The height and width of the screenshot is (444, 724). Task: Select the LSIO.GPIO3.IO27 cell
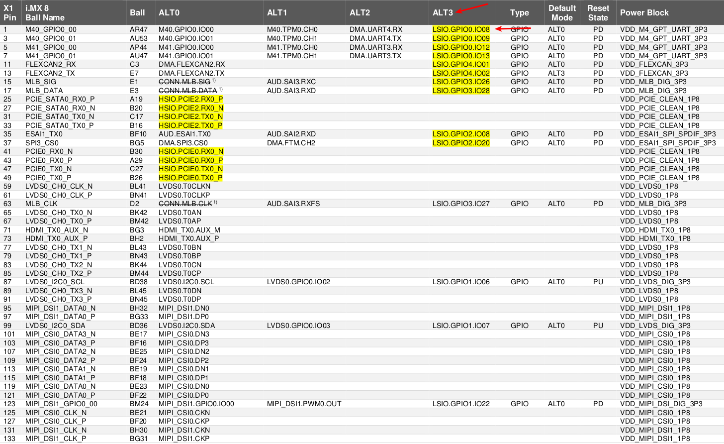pyautogui.click(x=461, y=204)
